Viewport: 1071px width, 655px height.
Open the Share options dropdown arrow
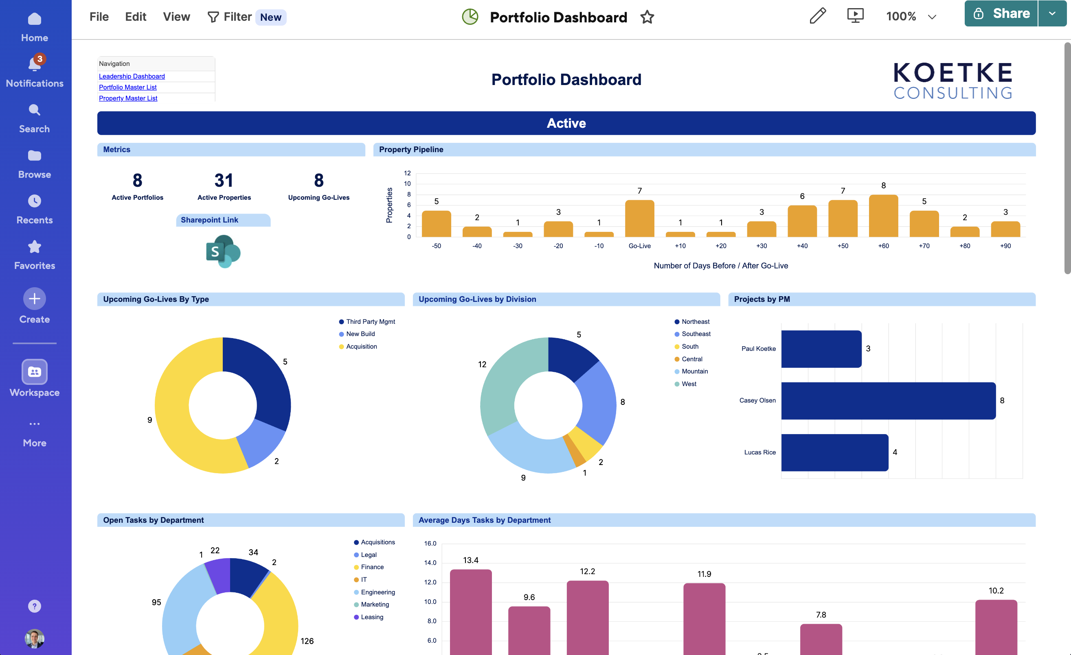click(1052, 13)
